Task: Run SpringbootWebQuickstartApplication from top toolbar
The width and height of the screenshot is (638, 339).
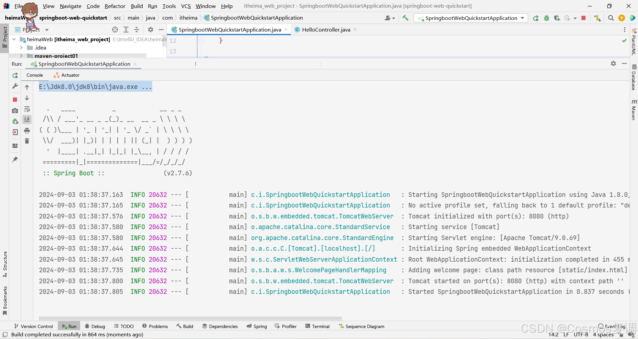Action: (x=536, y=18)
